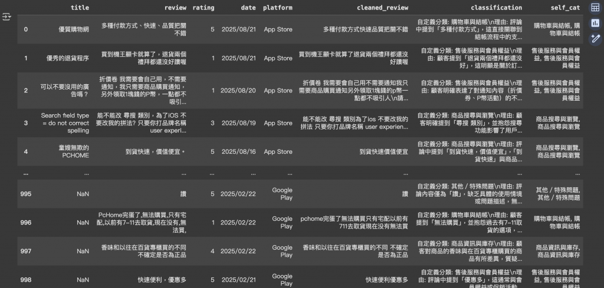Image resolution: width=604 pixels, height=288 pixels.
Task: Click date cell 2025/08/20
Action: click(x=238, y=90)
